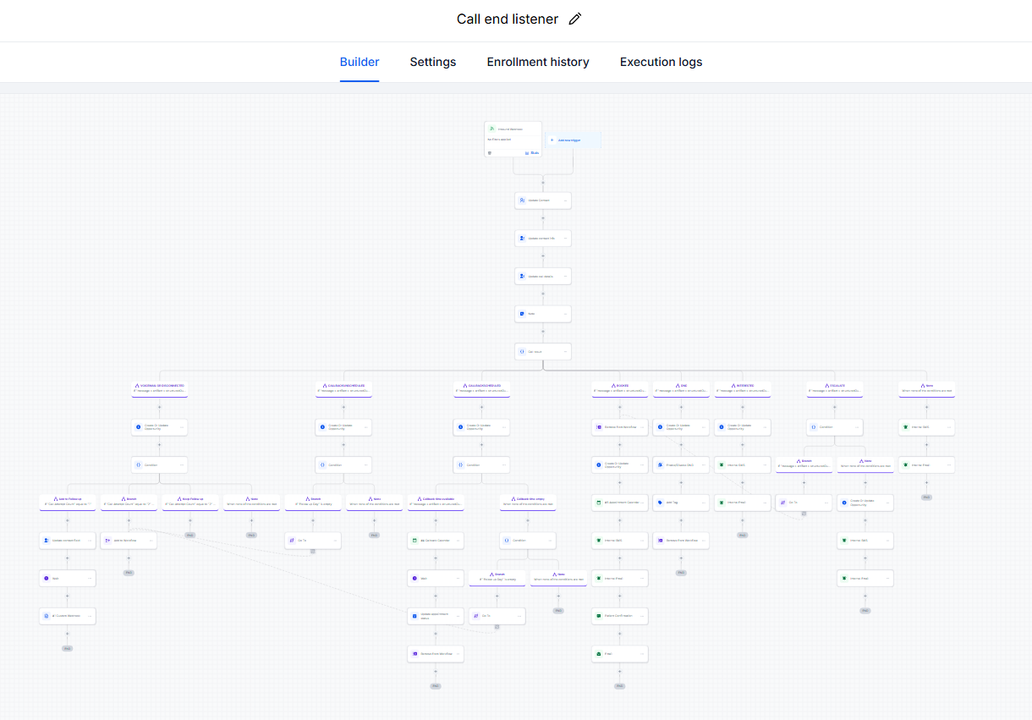Select the Builder tab

pyautogui.click(x=360, y=62)
